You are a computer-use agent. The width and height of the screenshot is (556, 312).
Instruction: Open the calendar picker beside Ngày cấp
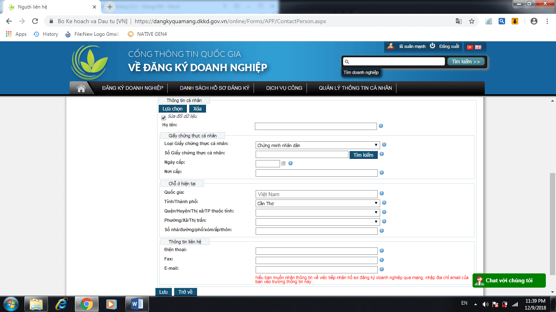[283, 163]
